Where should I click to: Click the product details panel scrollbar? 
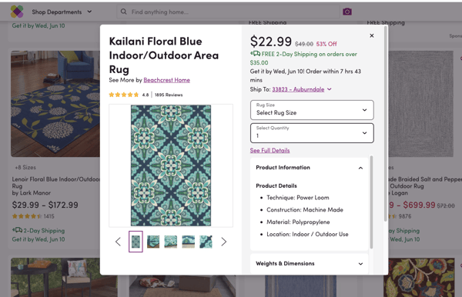(371, 202)
